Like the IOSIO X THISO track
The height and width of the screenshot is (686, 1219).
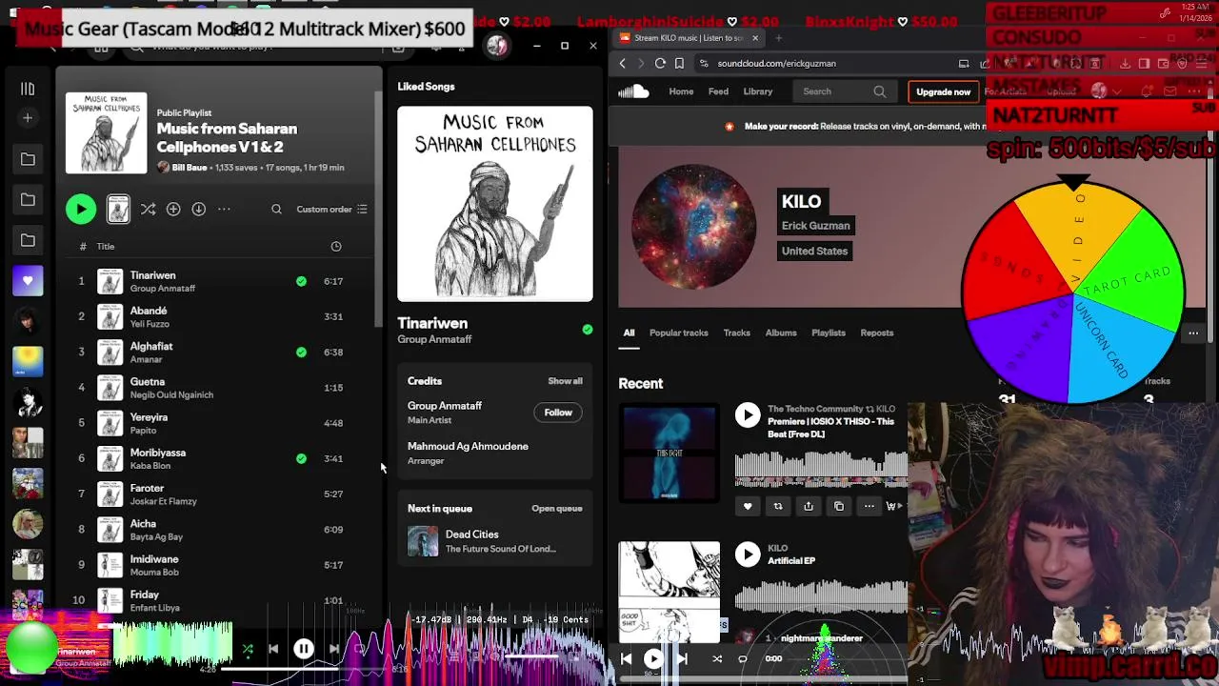click(x=748, y=507)
